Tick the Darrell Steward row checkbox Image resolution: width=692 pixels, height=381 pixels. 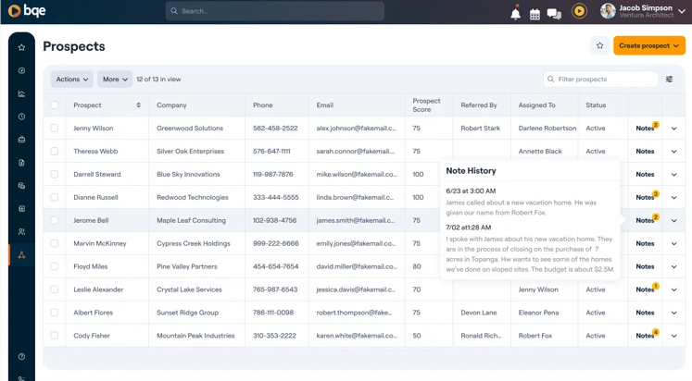(x=55, y=175)
